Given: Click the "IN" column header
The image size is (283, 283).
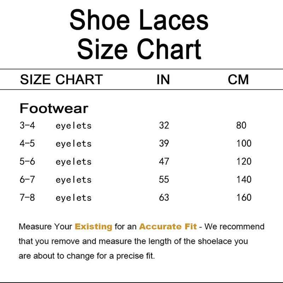Looking at the screenshot, I should (163, 79).
